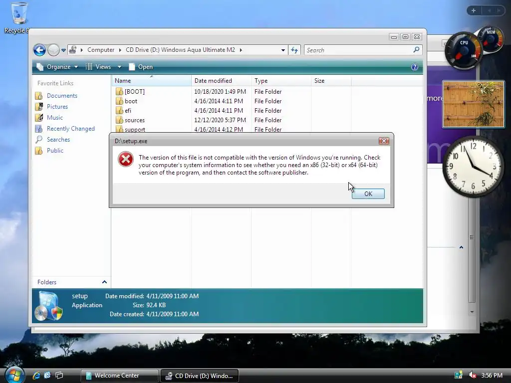Click the network tray icon

[x=458, y=375]
